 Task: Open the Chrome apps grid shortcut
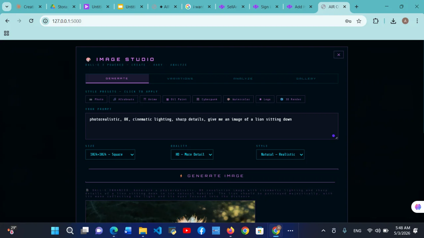pyautogui.click(x=6, y=33)
